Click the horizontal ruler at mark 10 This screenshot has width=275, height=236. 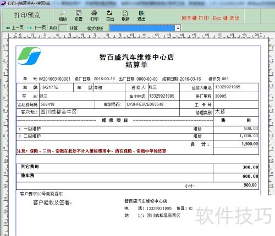click(x=132, y=35)
